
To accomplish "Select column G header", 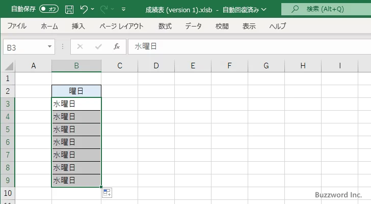I will [266, 66].
